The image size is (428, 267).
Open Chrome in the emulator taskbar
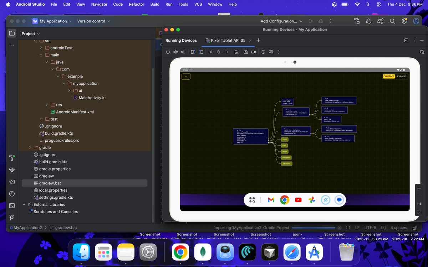click(285, 200)
